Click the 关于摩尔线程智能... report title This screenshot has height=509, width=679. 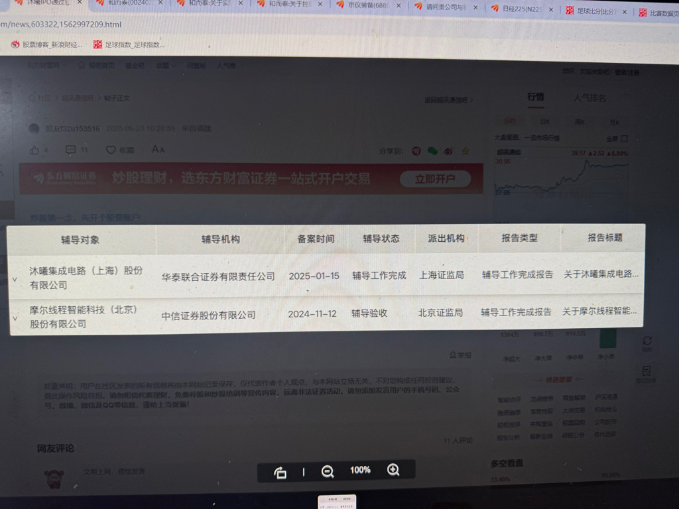[599, 311]
